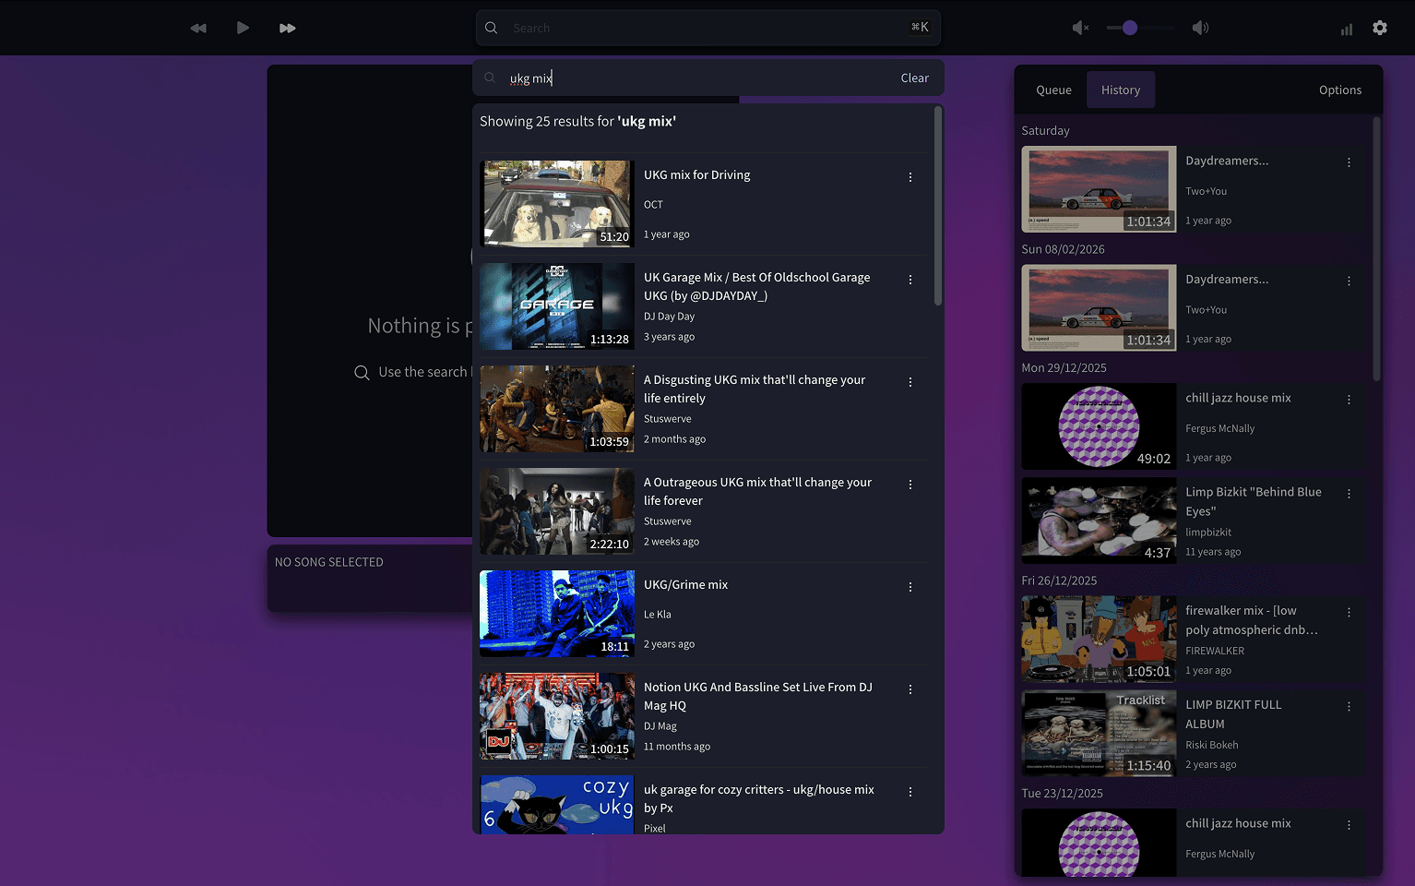Adjust the volume slider
The height and width of the screenshot is (886, 1415).
click(x=1127, y=28)
